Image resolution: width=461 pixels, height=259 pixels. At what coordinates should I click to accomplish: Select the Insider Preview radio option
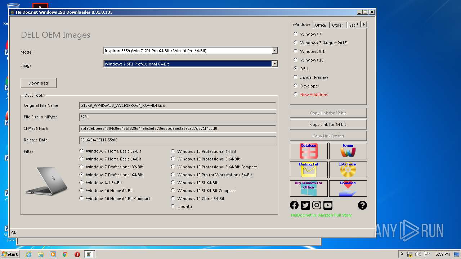click(x=311, y=77)
